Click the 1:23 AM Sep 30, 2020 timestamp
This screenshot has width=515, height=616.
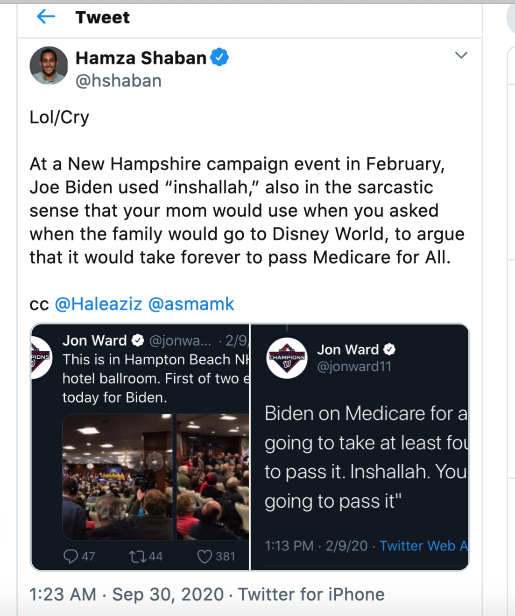click(127, 595)
